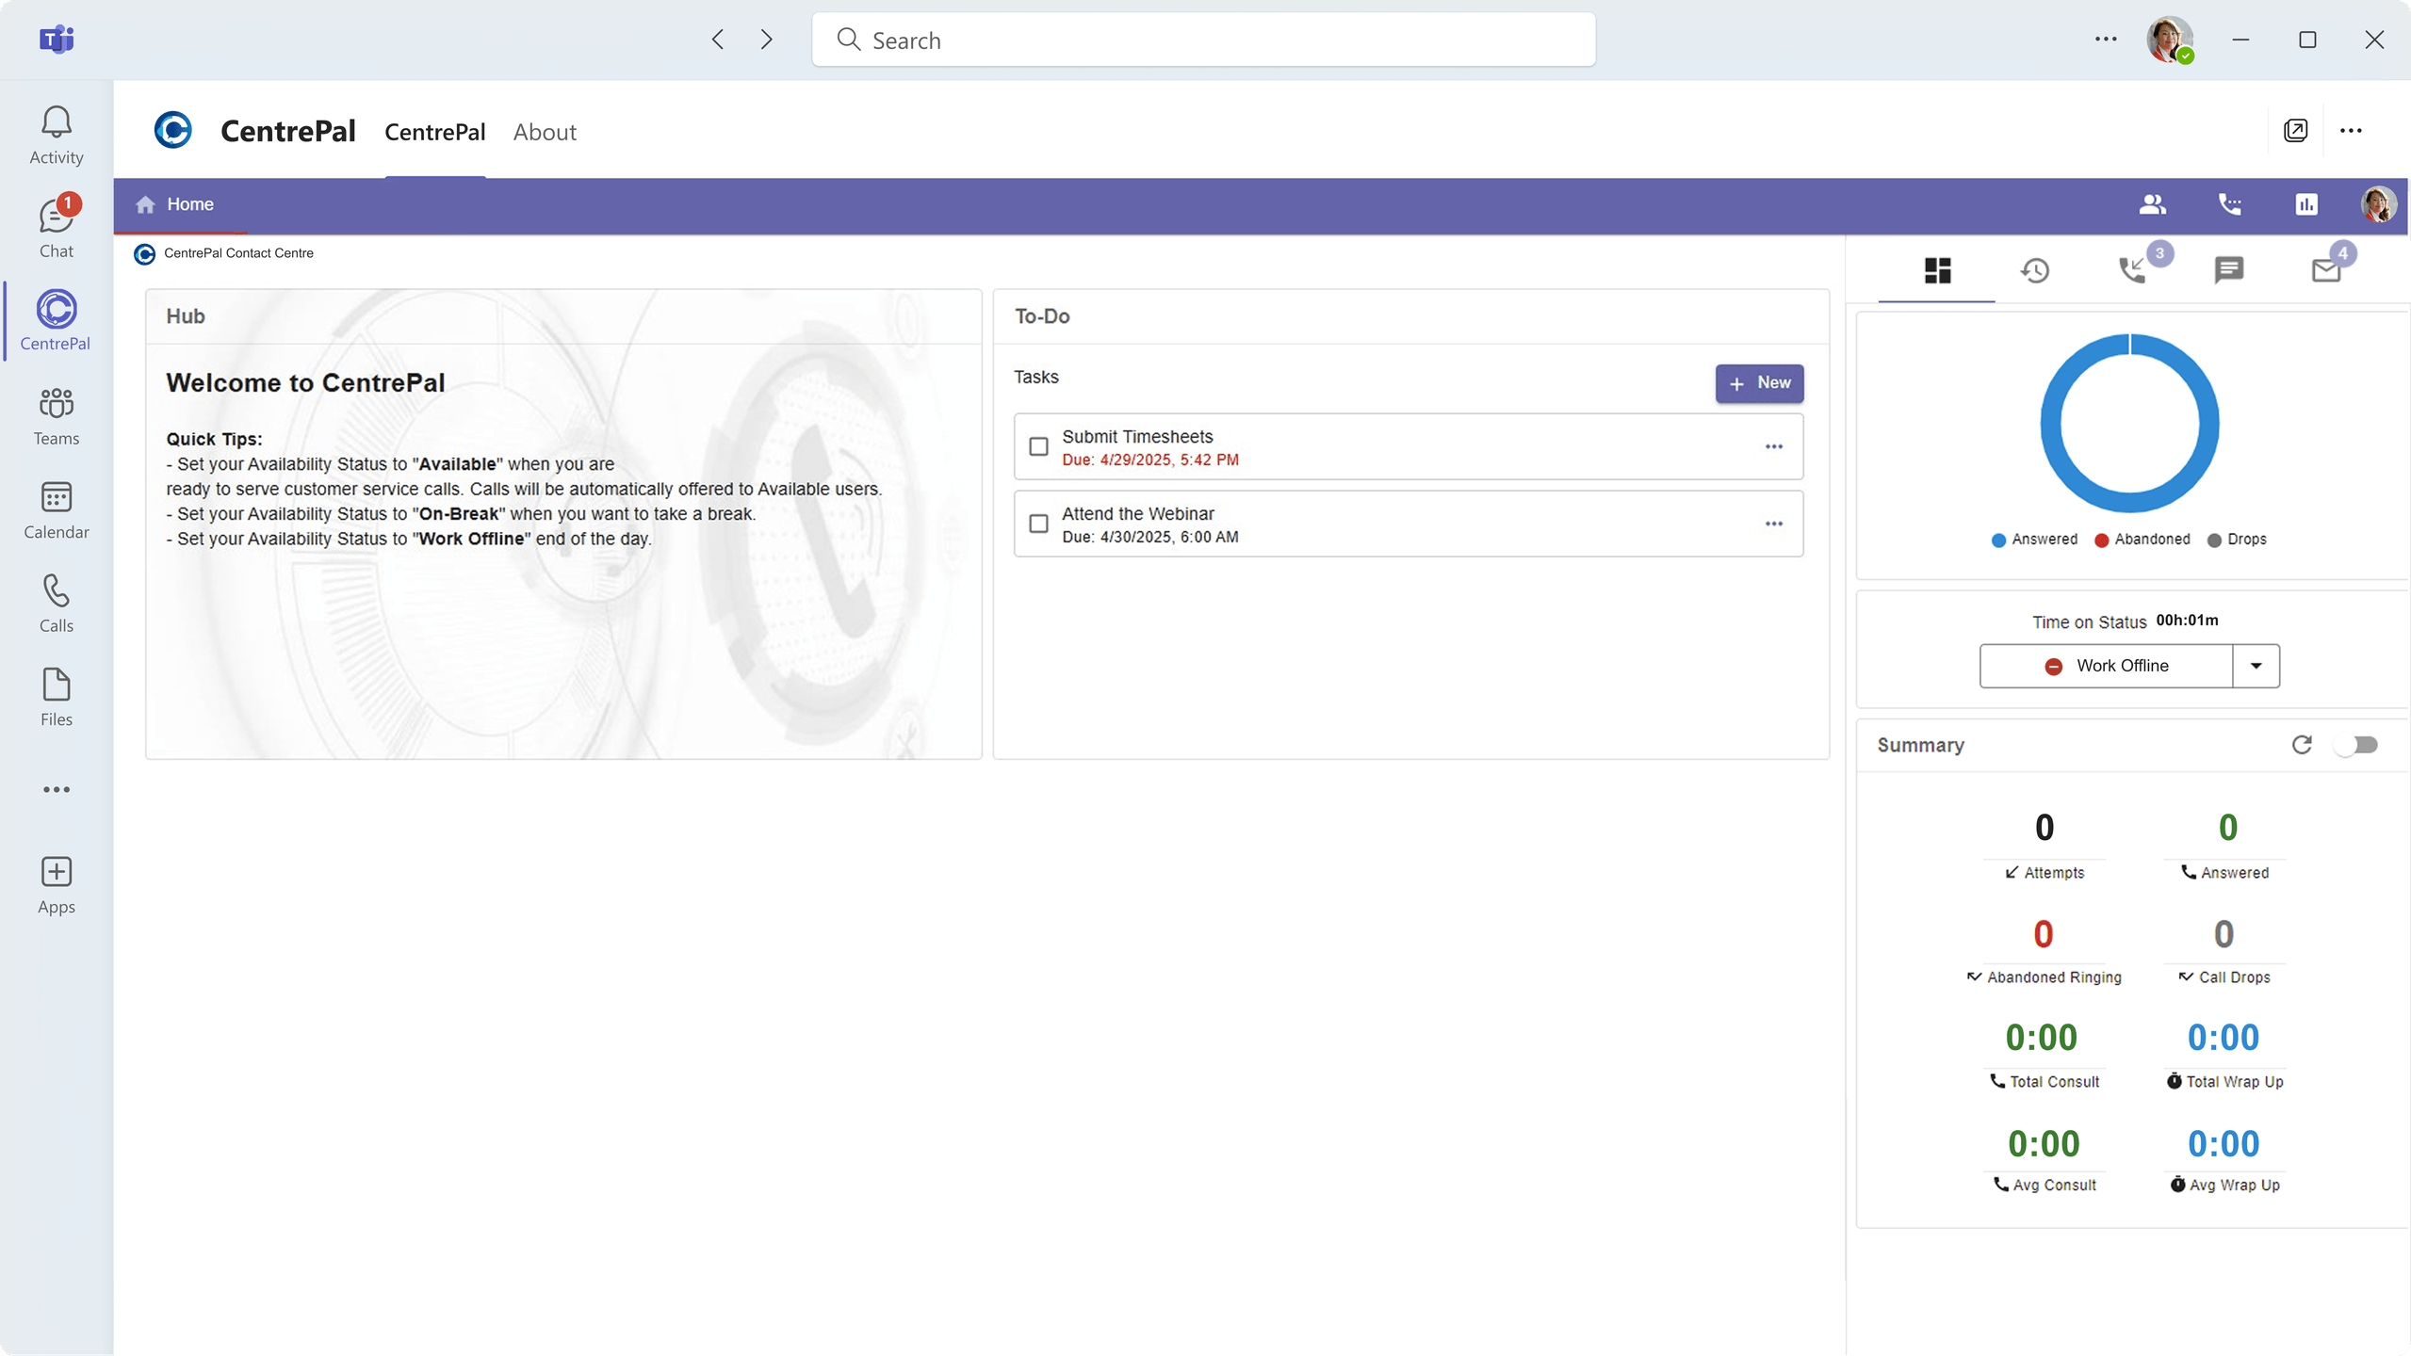This screenshot has width=2411, height=1356.
Task: Go back using the navigation arrow
Action: (x=718, y=40)
